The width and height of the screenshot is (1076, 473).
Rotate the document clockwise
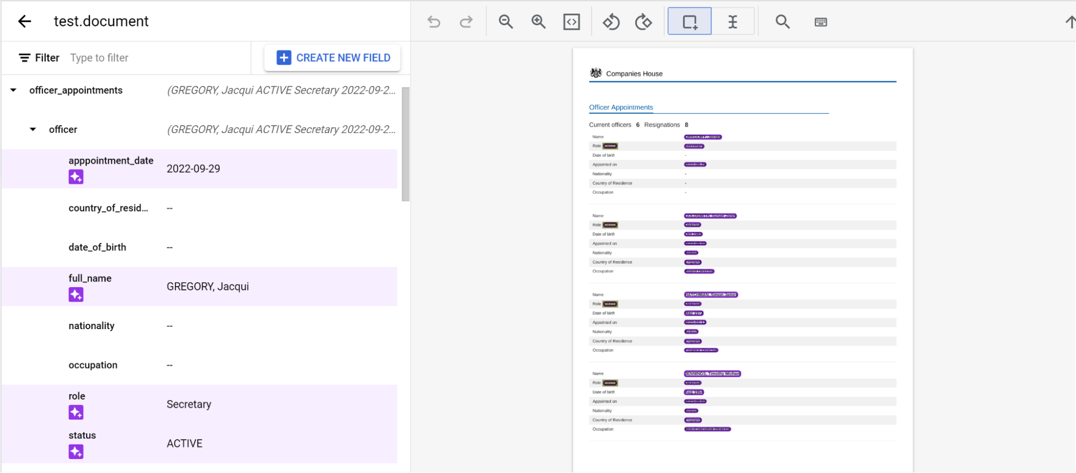(643, 22)
